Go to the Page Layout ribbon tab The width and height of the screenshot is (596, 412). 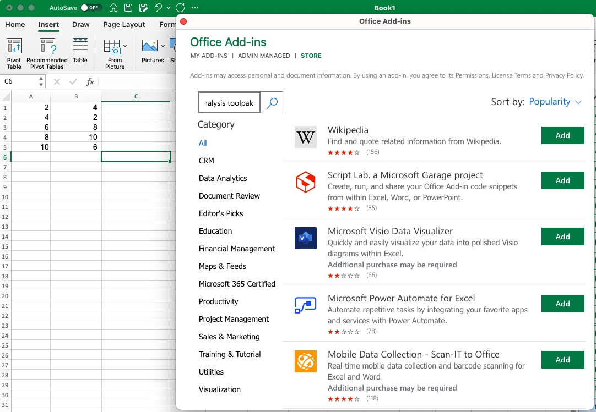pyautogui.click(x=124, y=24)
